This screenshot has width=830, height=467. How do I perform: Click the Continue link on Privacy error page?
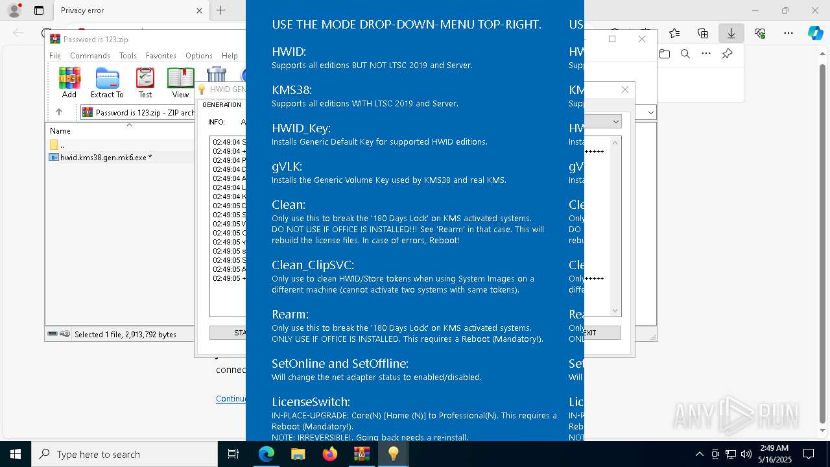tap(231, 399)
